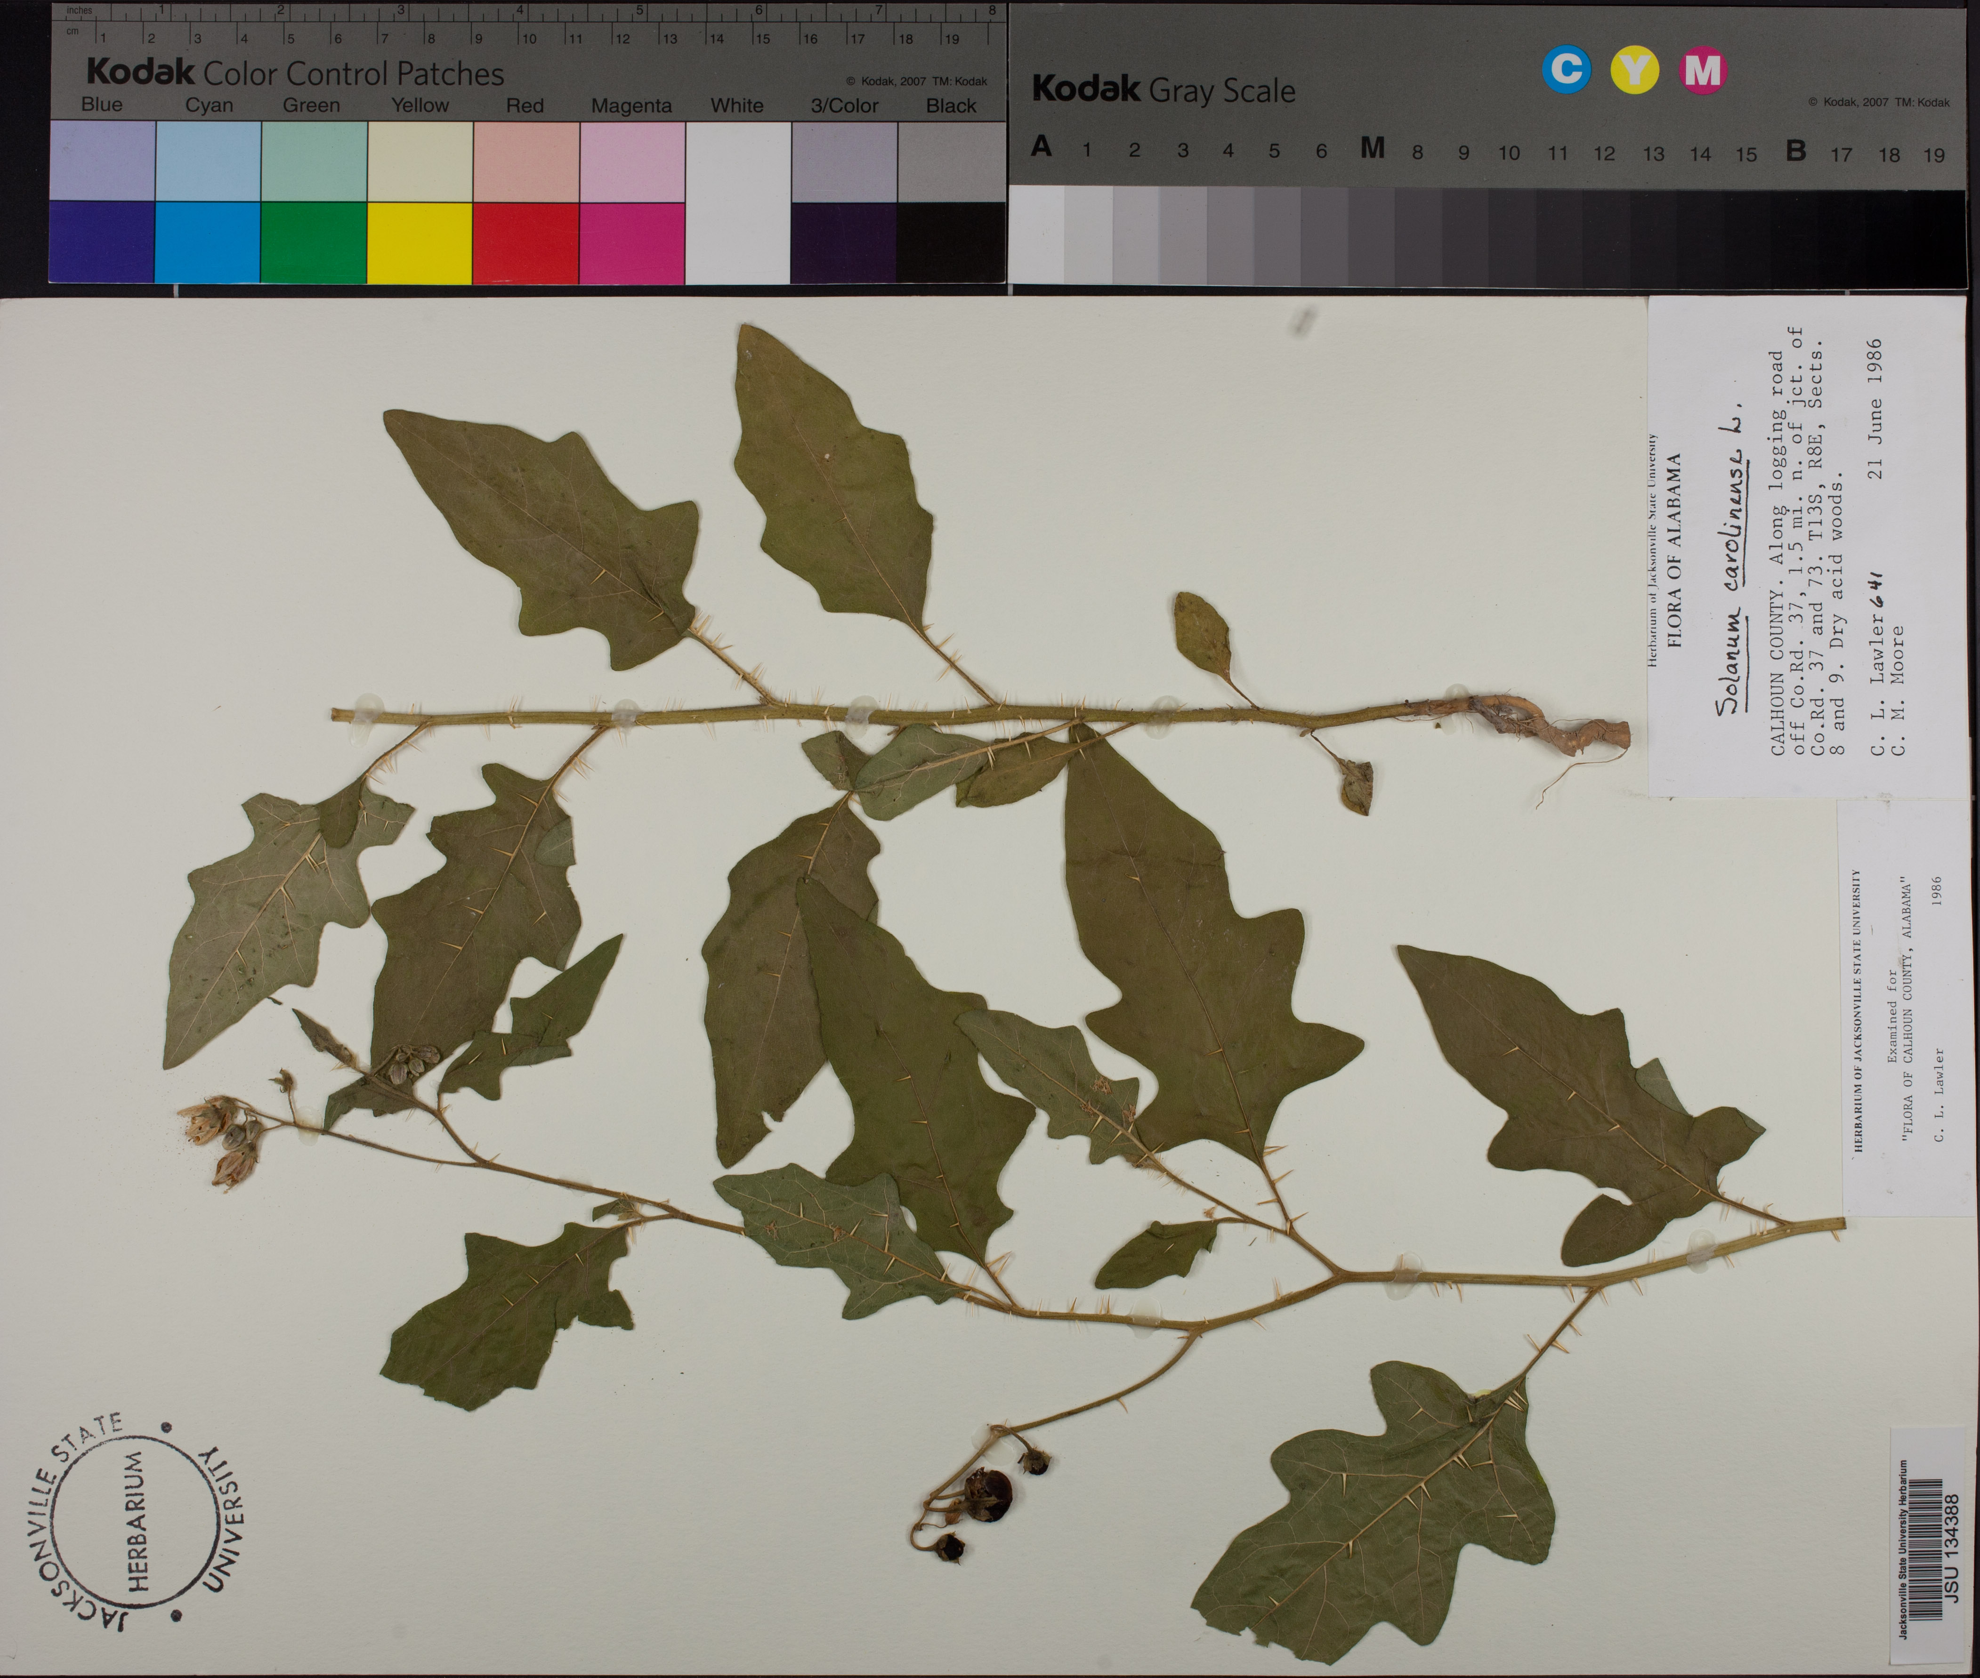Click the 'Blue' patch column label
The width and height of the screenshot is (1980, 1678).
[102, 105]
